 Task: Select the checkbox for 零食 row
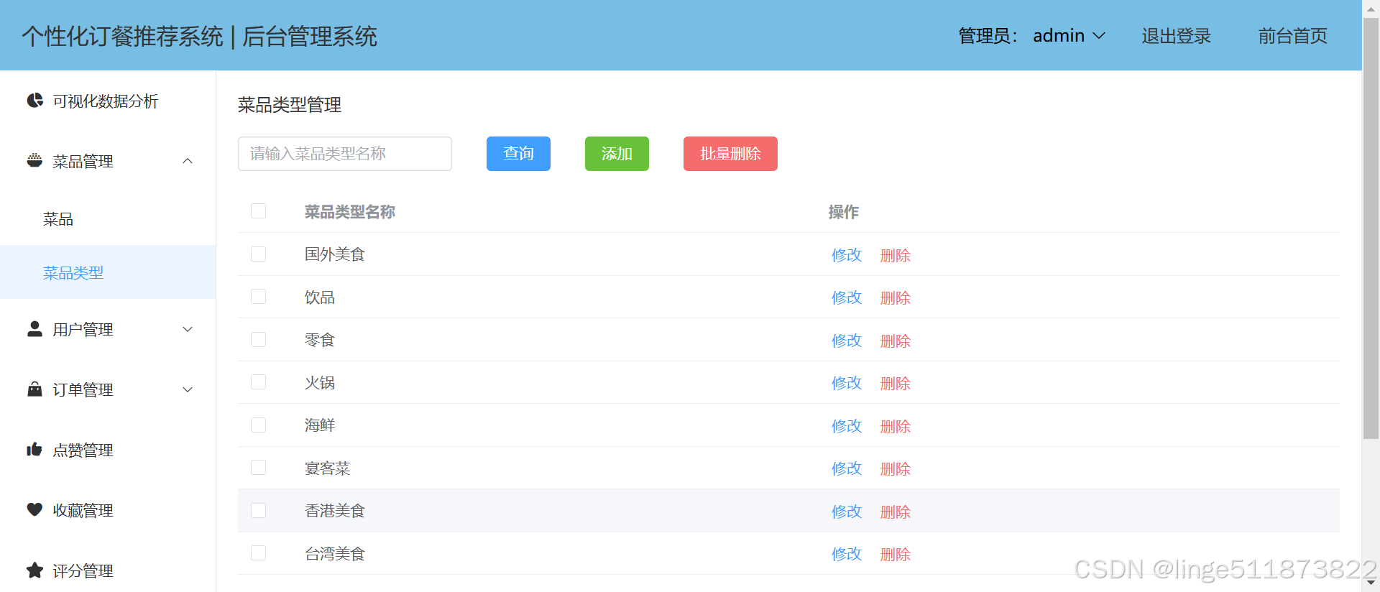point(259,339)
